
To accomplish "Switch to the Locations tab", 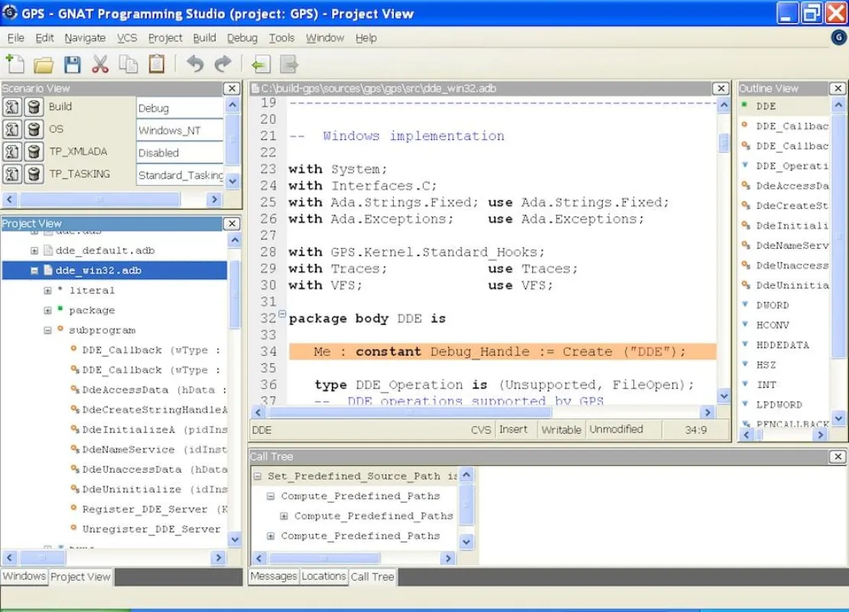I will click(324, 576).
